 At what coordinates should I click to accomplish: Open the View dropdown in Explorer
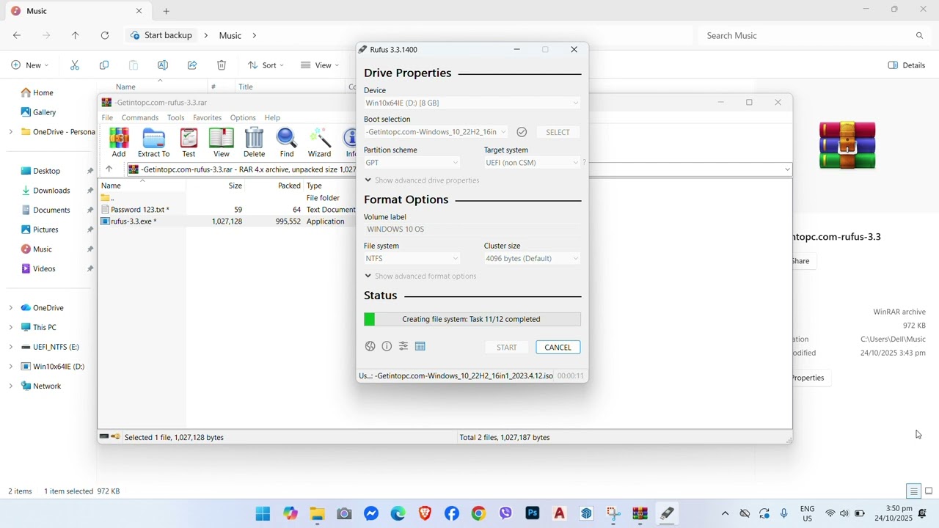[320, 65]
